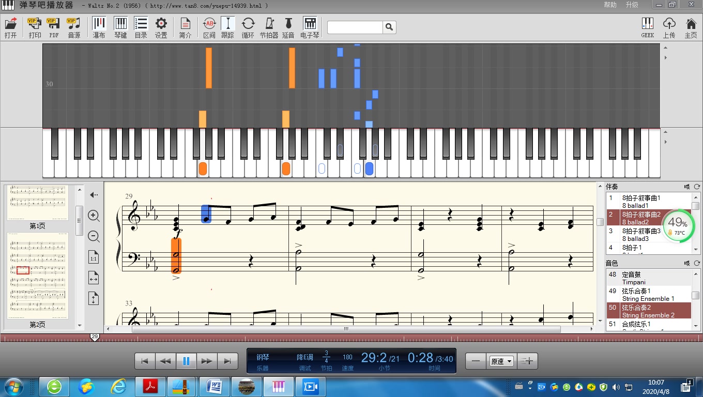
Task: Set score zoom to 1:1
Action: (94, 257)
